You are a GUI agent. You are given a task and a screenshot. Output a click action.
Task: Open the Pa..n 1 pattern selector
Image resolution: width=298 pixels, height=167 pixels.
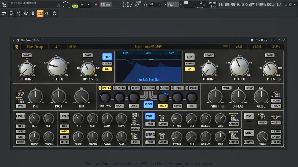172,4
